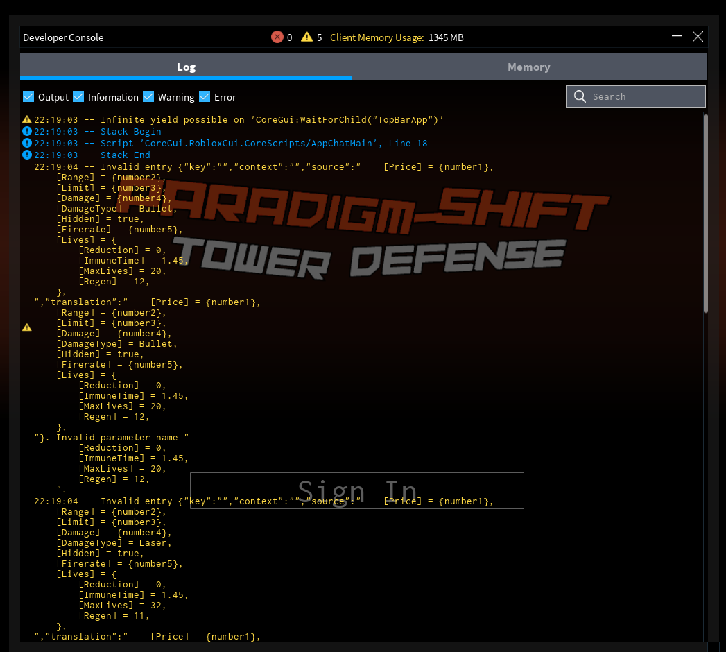Click 'Invalid parameter name' log text
Image resolution: width=726 pixels, height=652 pixels.
(116, 438)
